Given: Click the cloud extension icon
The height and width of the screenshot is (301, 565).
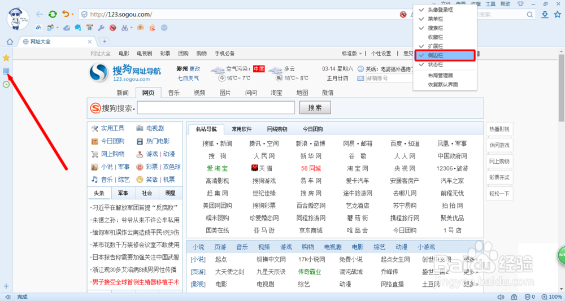Looking at the screenshot, I should click(67, 28).
